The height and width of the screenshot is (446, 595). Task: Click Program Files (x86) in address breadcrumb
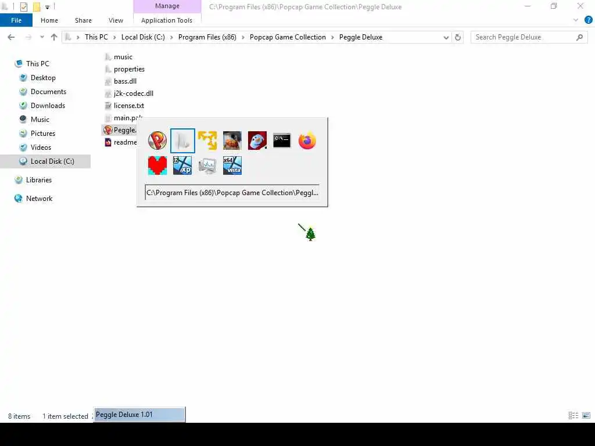tap(207, 37)
